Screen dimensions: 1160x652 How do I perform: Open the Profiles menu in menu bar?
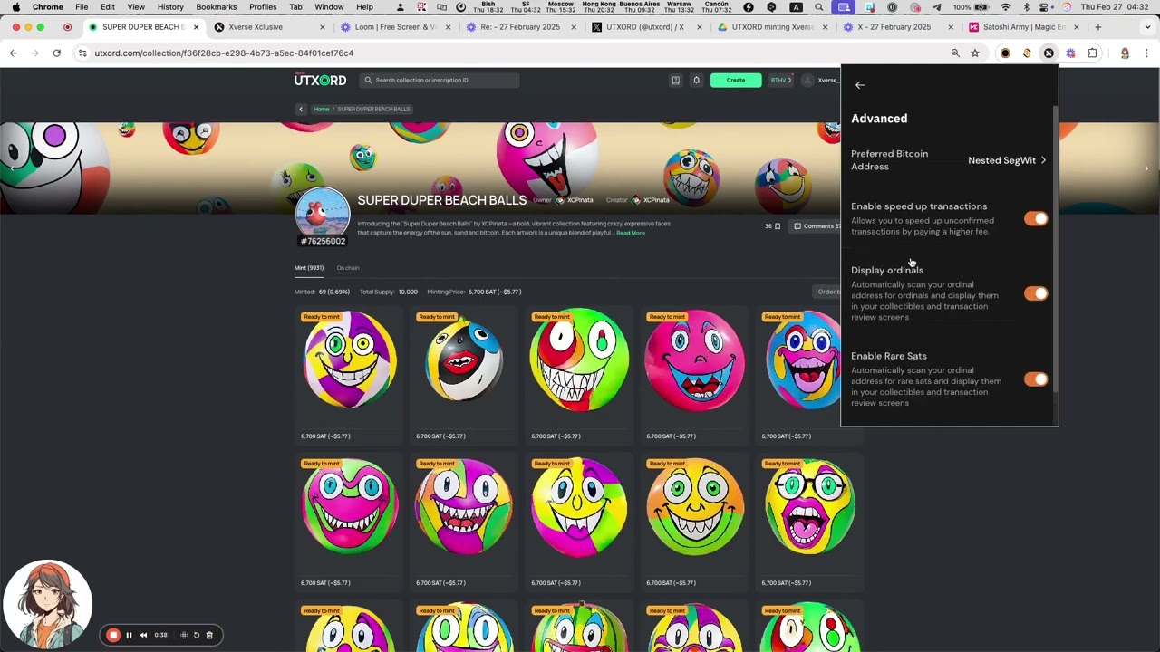click(263, 7)
